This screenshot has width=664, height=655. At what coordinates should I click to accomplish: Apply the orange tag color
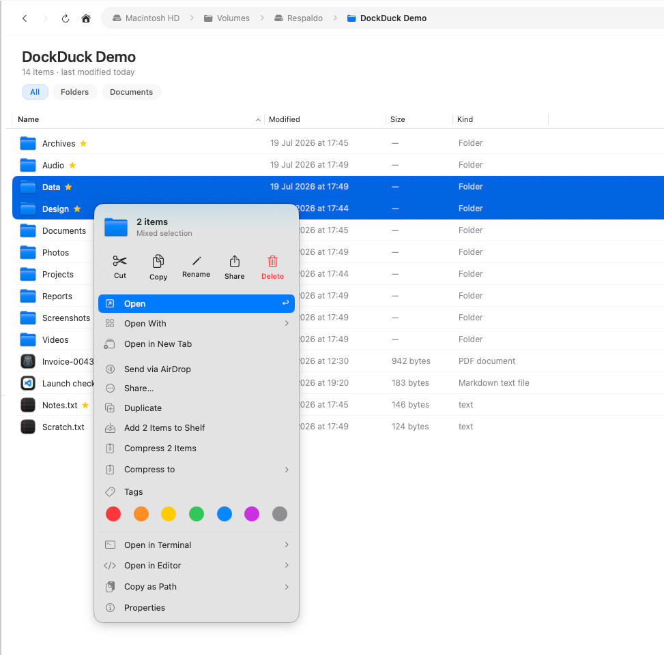coord(141,514)
